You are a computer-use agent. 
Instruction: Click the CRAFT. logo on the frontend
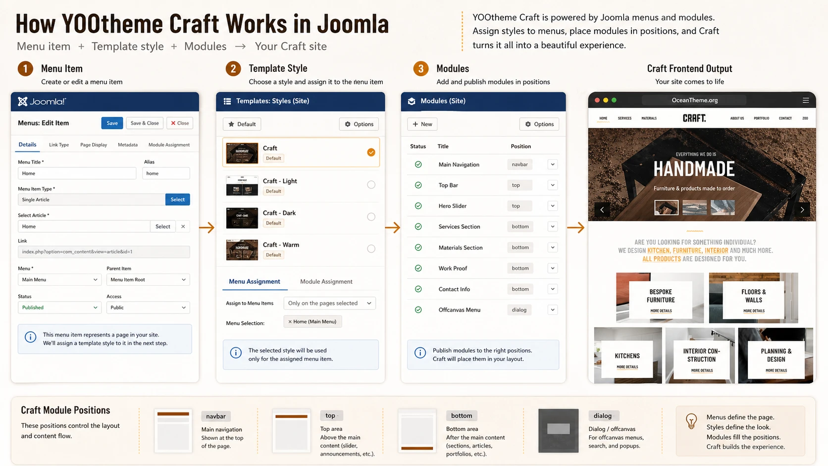(694, 118)
